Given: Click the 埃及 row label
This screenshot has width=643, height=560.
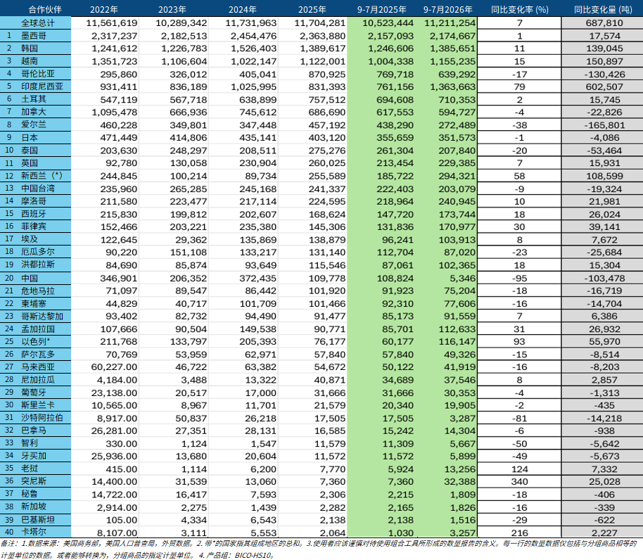Looking at the screenshot, I should point(30,239).
